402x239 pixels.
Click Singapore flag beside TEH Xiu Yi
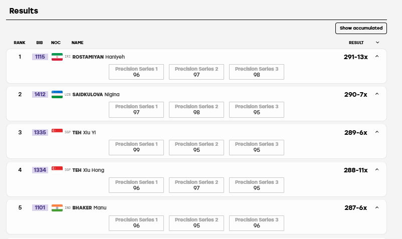[57, 132]
